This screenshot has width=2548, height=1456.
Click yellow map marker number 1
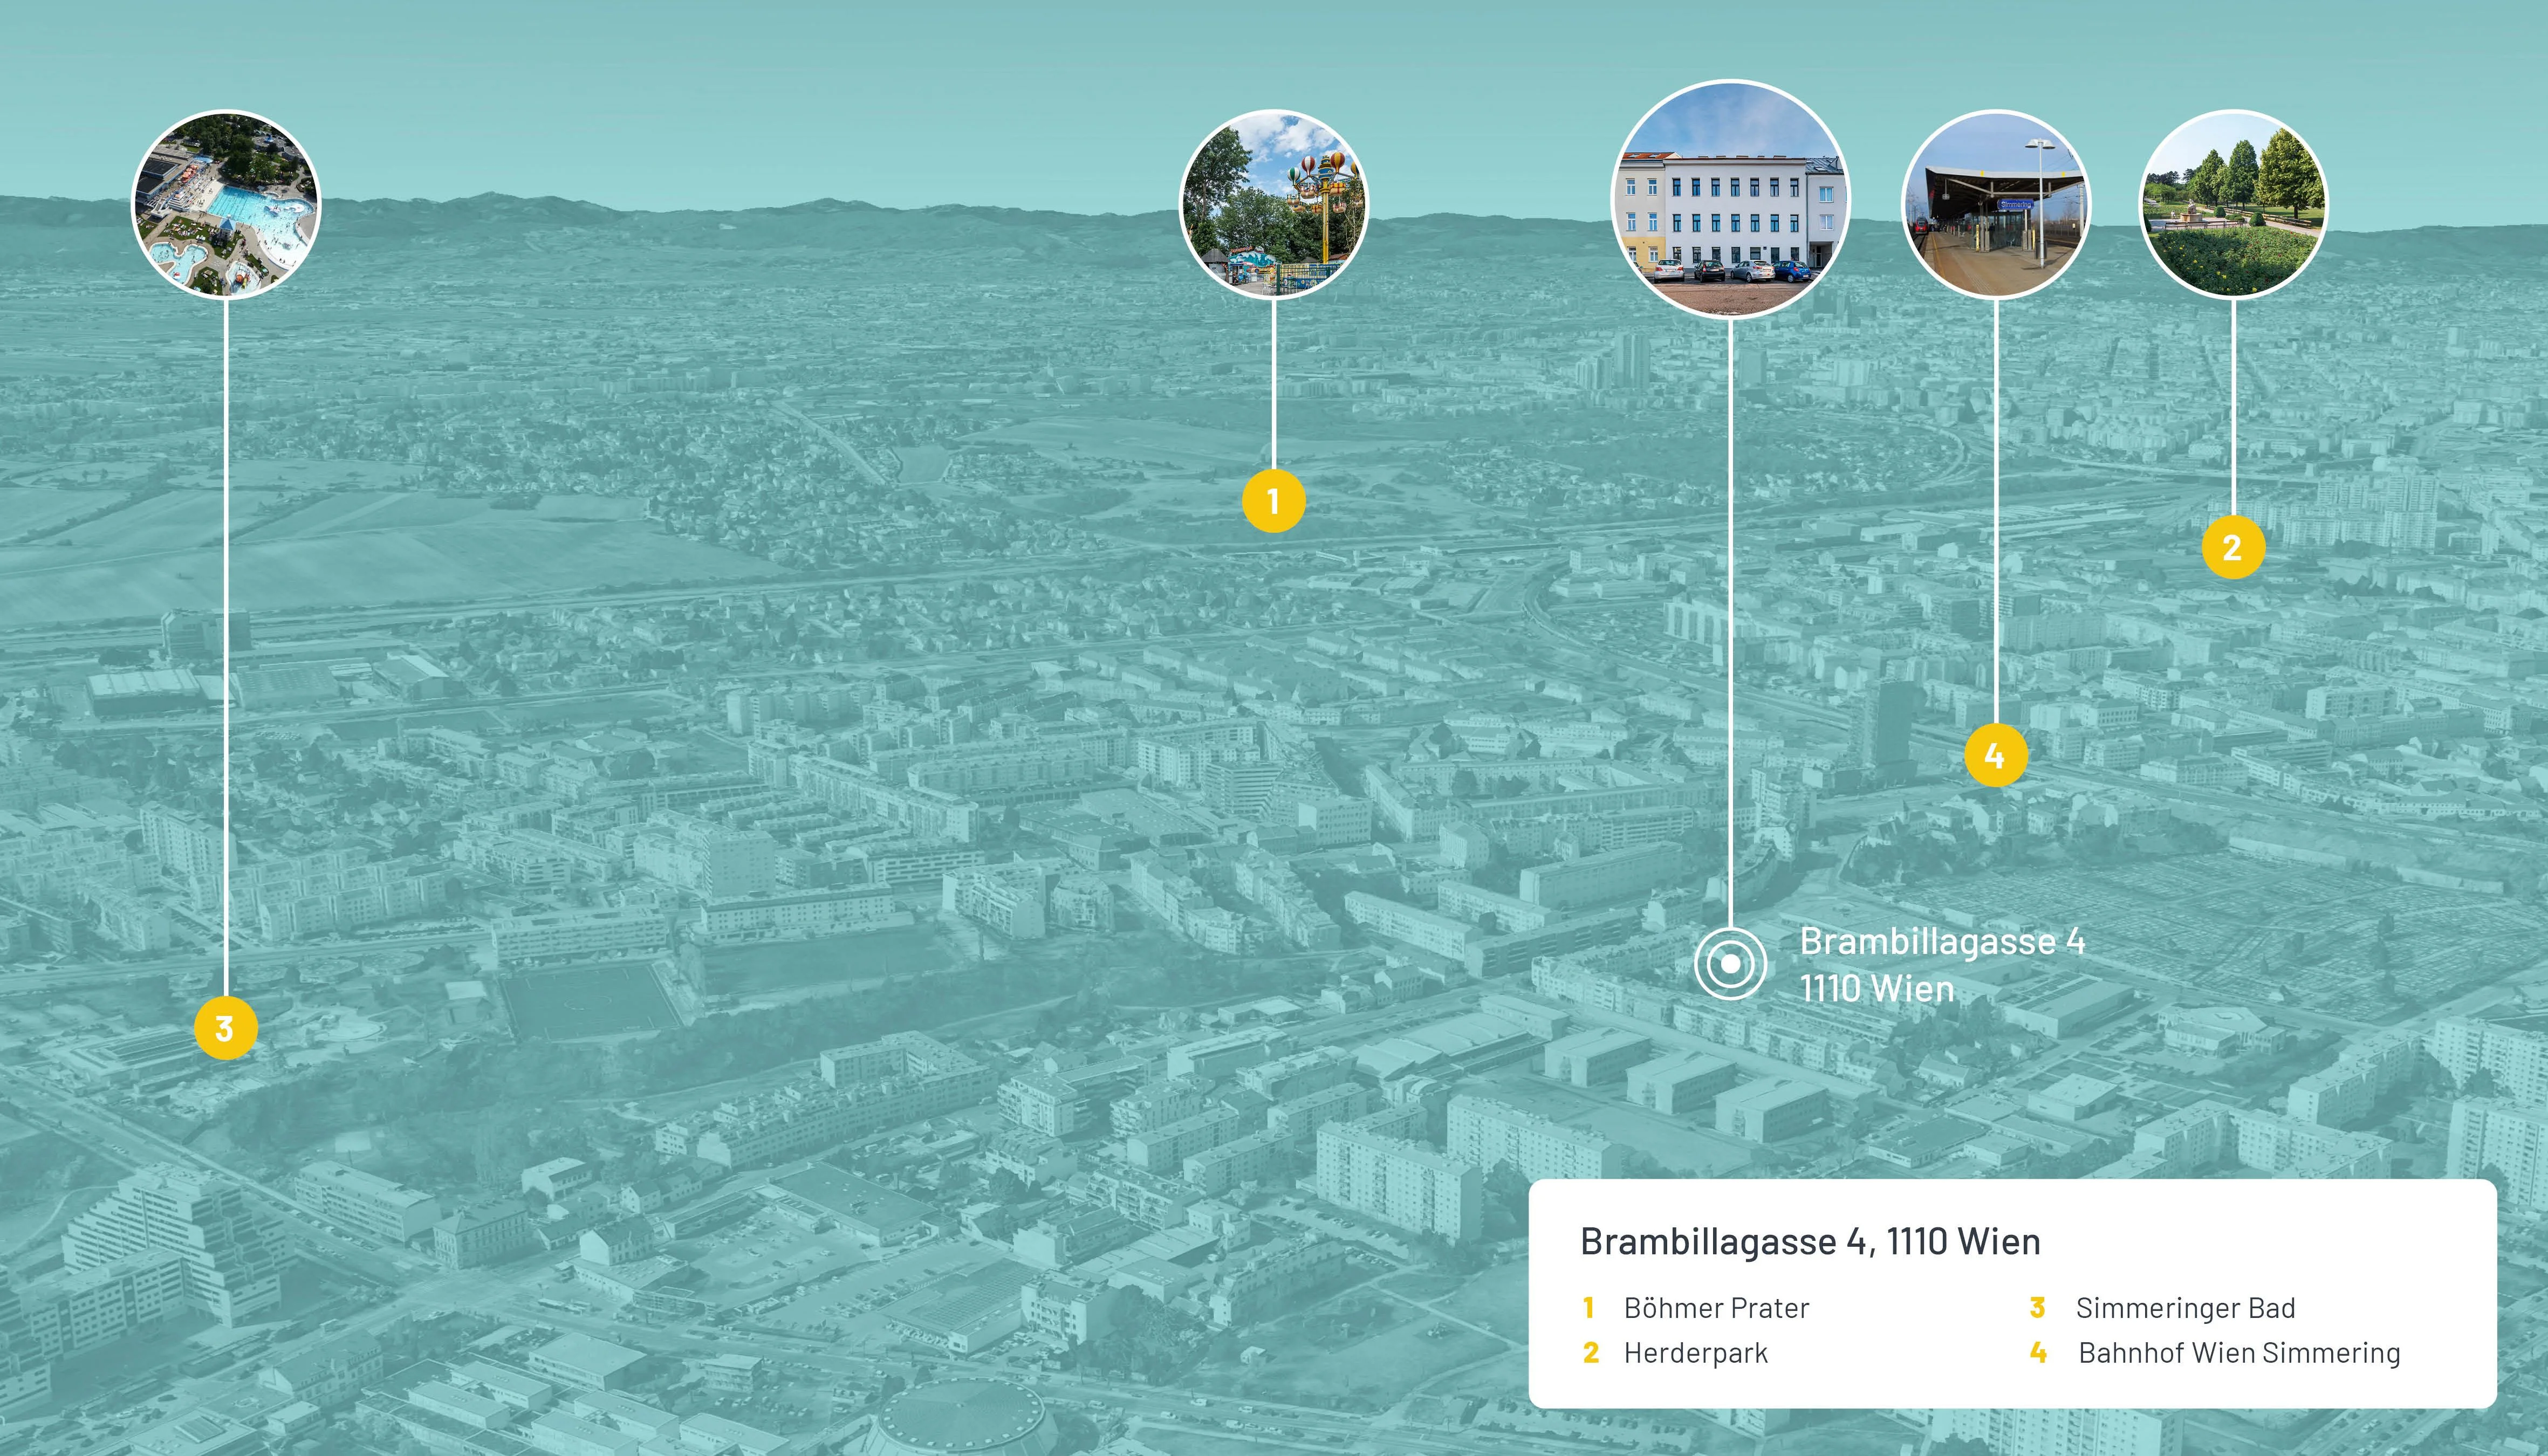point(1273,500)
